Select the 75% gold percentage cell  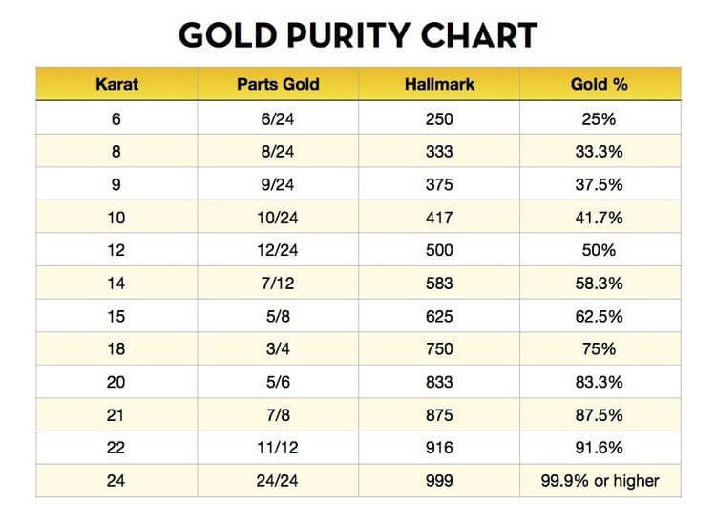(x=600, y=349)
